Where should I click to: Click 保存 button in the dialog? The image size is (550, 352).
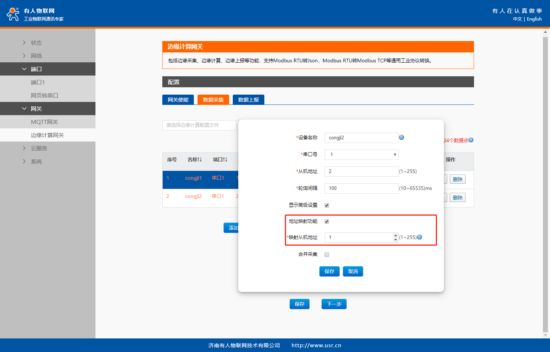329,271
